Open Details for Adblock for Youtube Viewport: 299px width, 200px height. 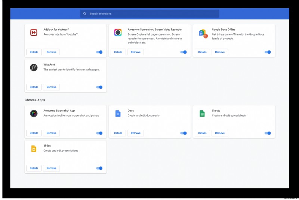[34, 52]
